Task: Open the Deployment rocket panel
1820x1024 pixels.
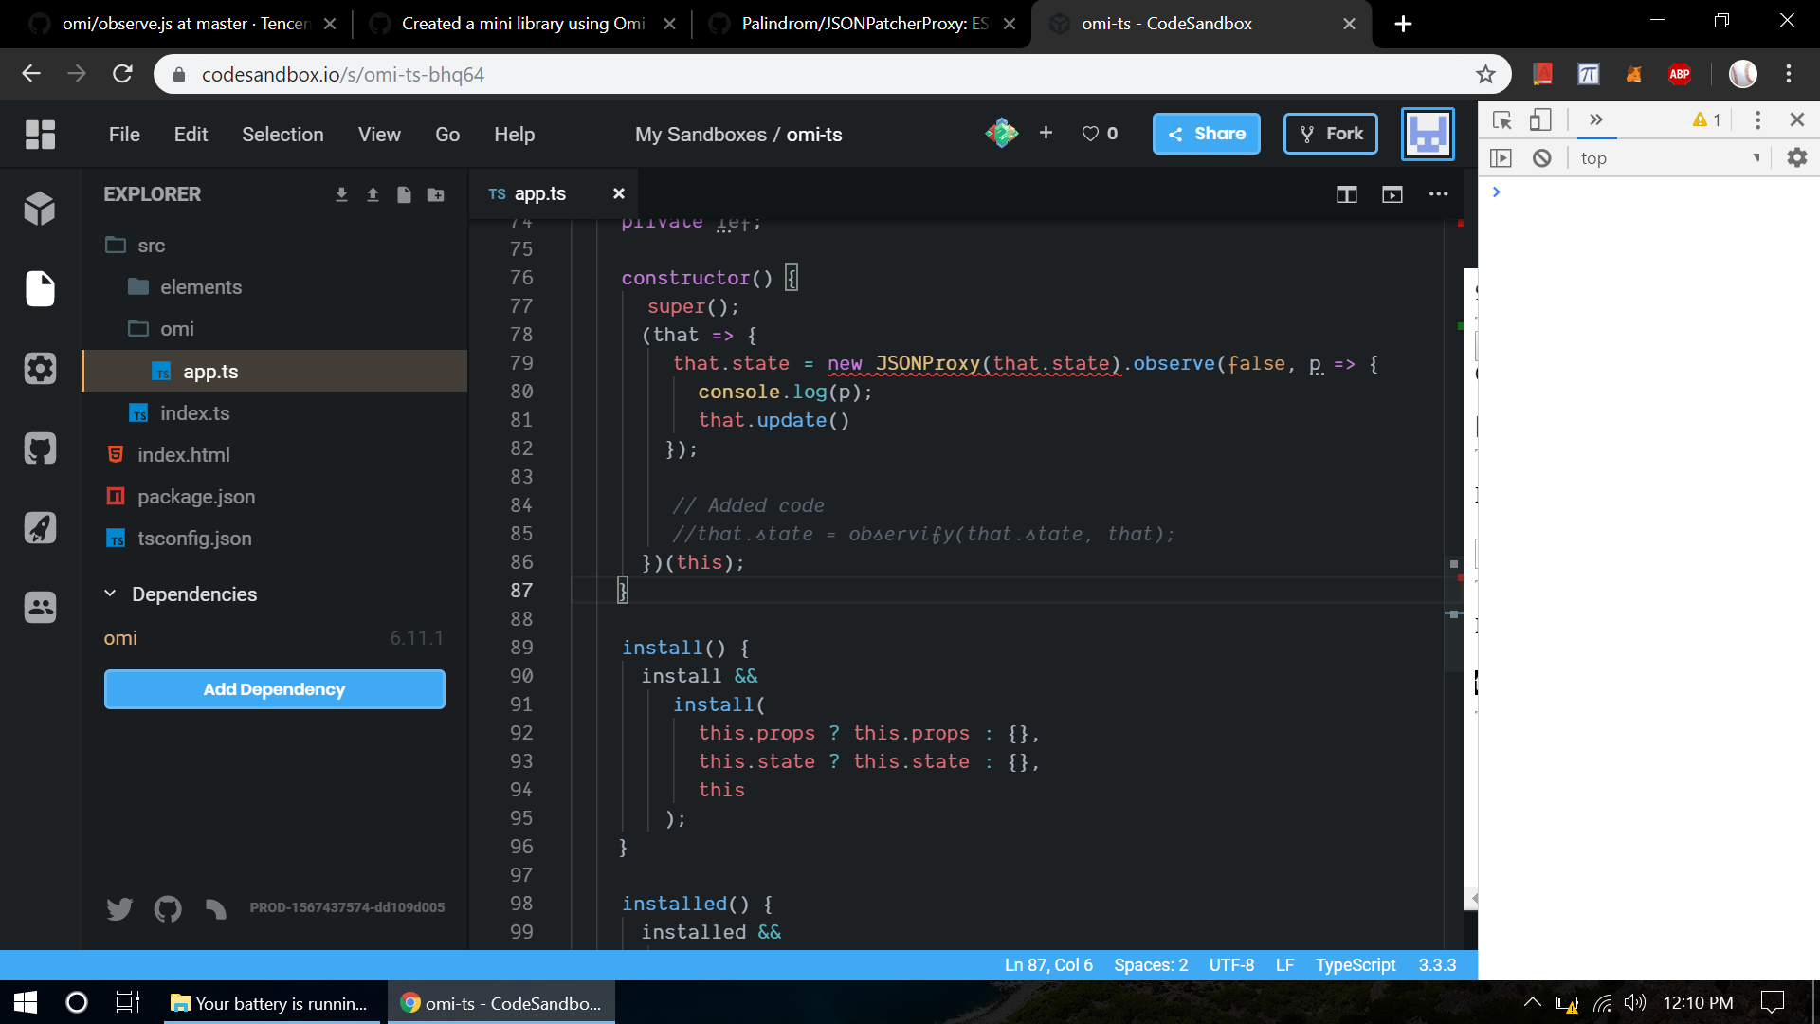Action: click(40, 528)
